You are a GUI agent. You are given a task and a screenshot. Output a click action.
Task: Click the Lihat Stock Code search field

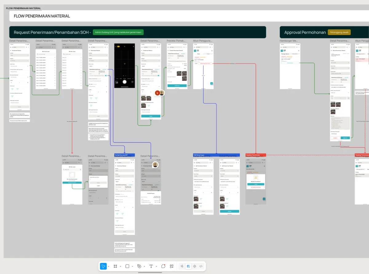point(46,54)
